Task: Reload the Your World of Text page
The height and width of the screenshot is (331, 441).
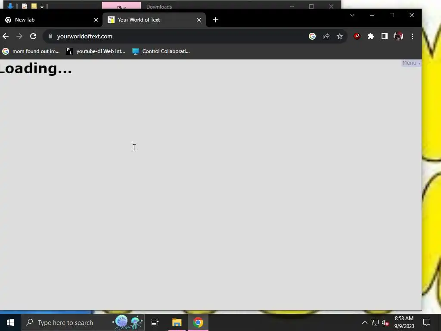Action: [x=33, y=36]
